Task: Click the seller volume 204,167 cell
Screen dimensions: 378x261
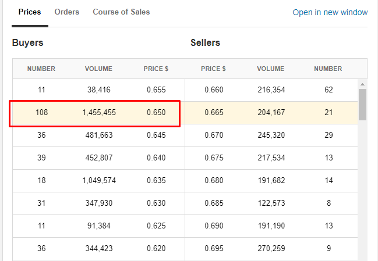Action: point(271,112)
